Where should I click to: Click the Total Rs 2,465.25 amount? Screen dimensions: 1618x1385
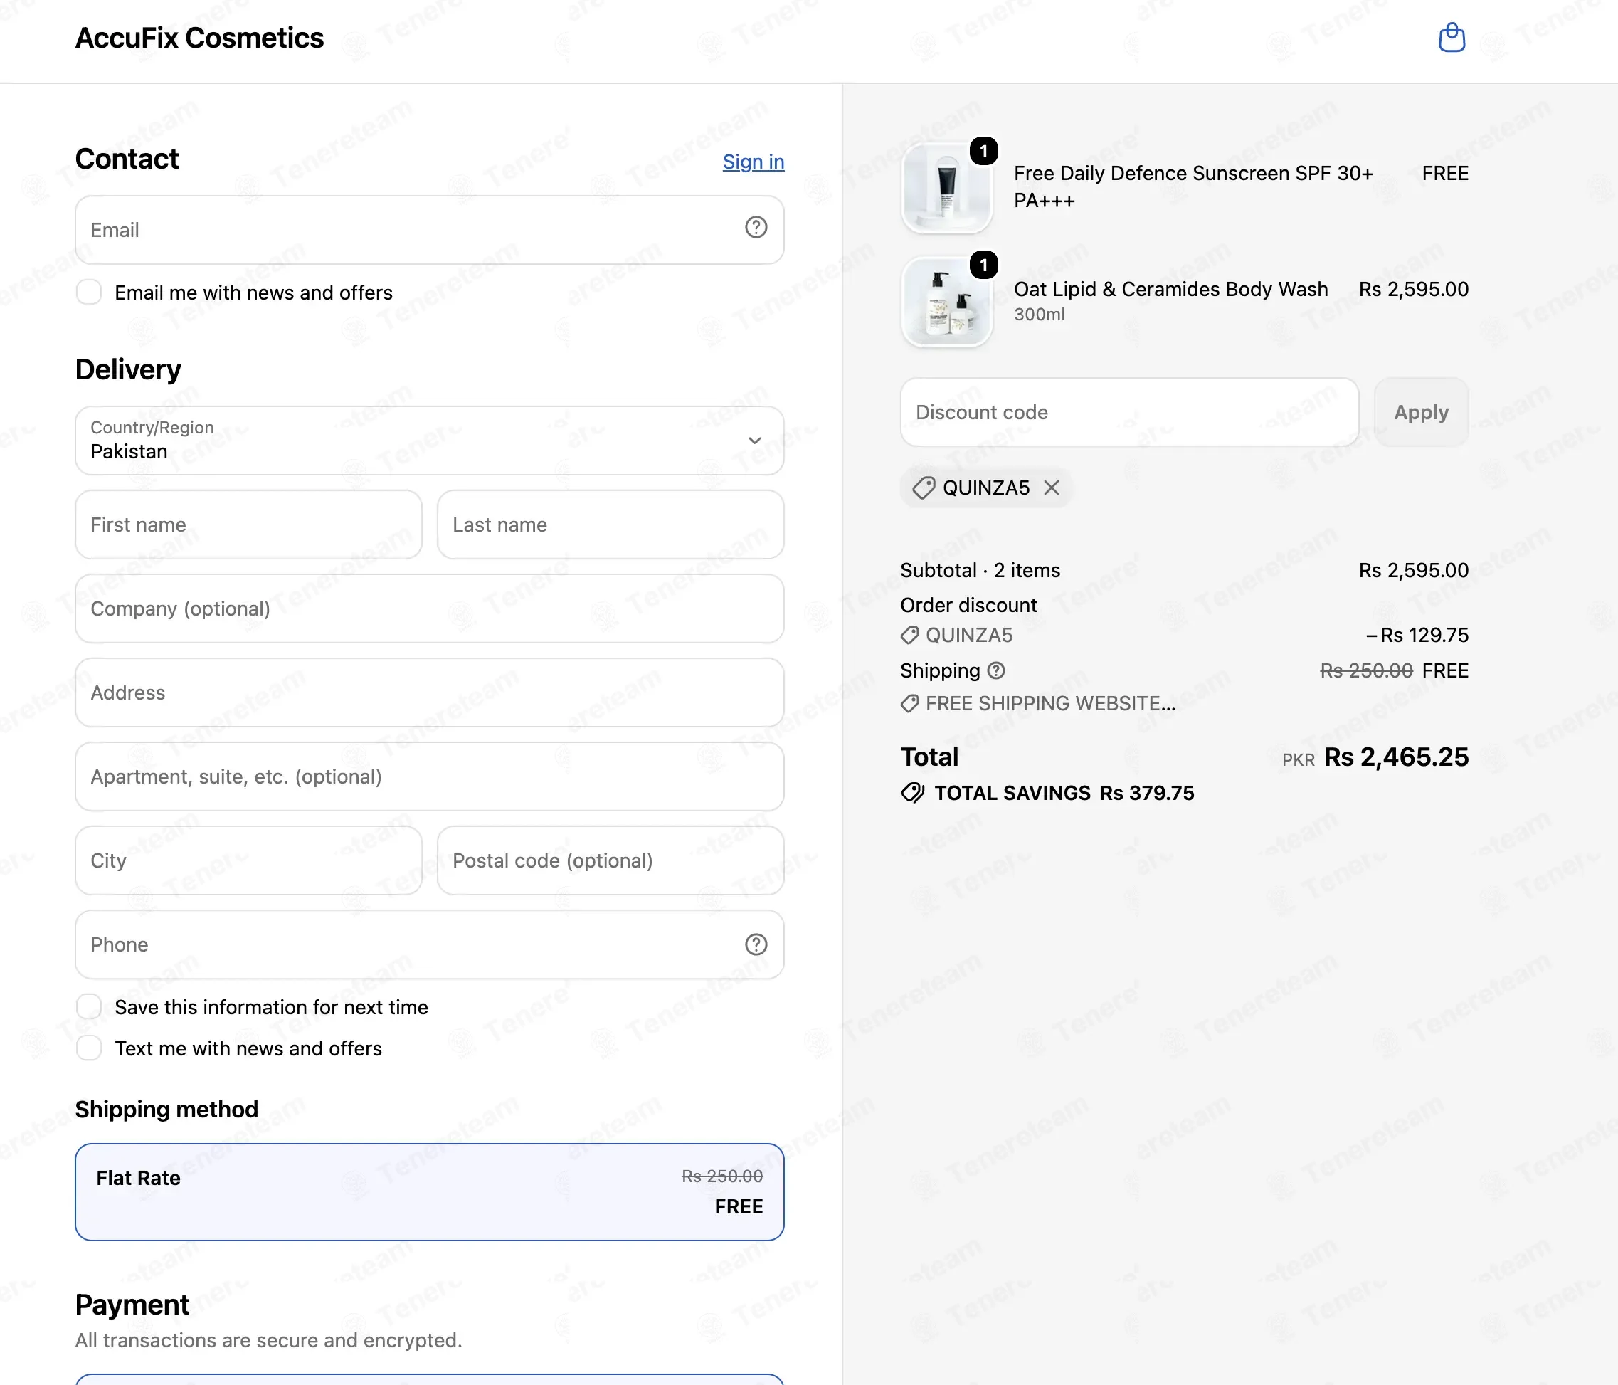click(x=1396, y=756)
